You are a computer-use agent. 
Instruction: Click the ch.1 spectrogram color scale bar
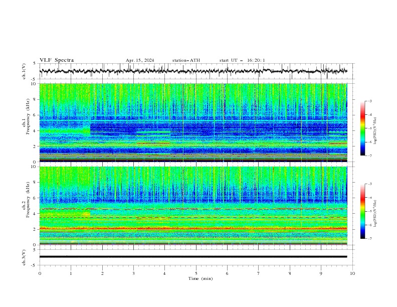point(363,128)
